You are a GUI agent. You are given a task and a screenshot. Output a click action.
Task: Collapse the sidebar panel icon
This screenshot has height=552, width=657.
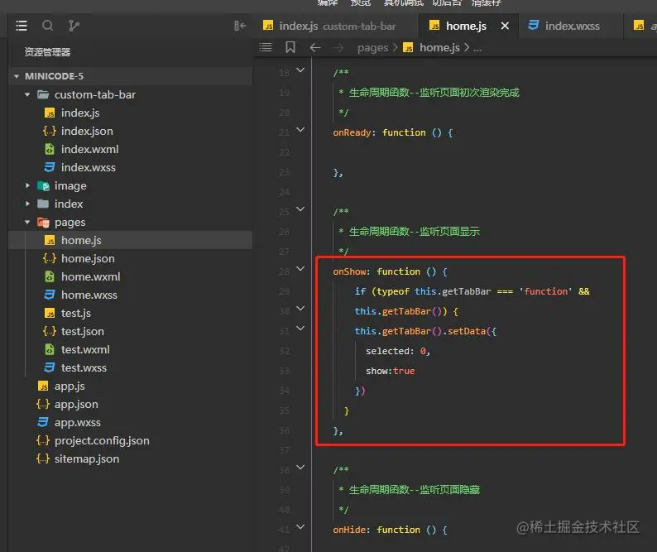click(240, 26)
